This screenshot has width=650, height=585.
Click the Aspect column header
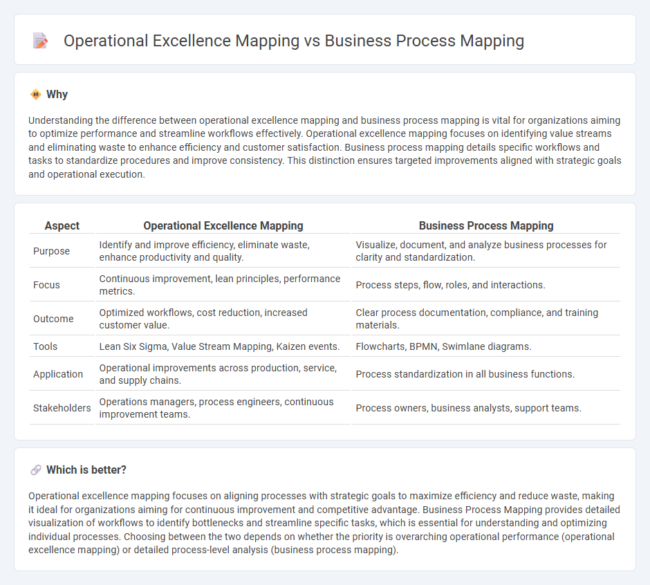coord(62,225)
